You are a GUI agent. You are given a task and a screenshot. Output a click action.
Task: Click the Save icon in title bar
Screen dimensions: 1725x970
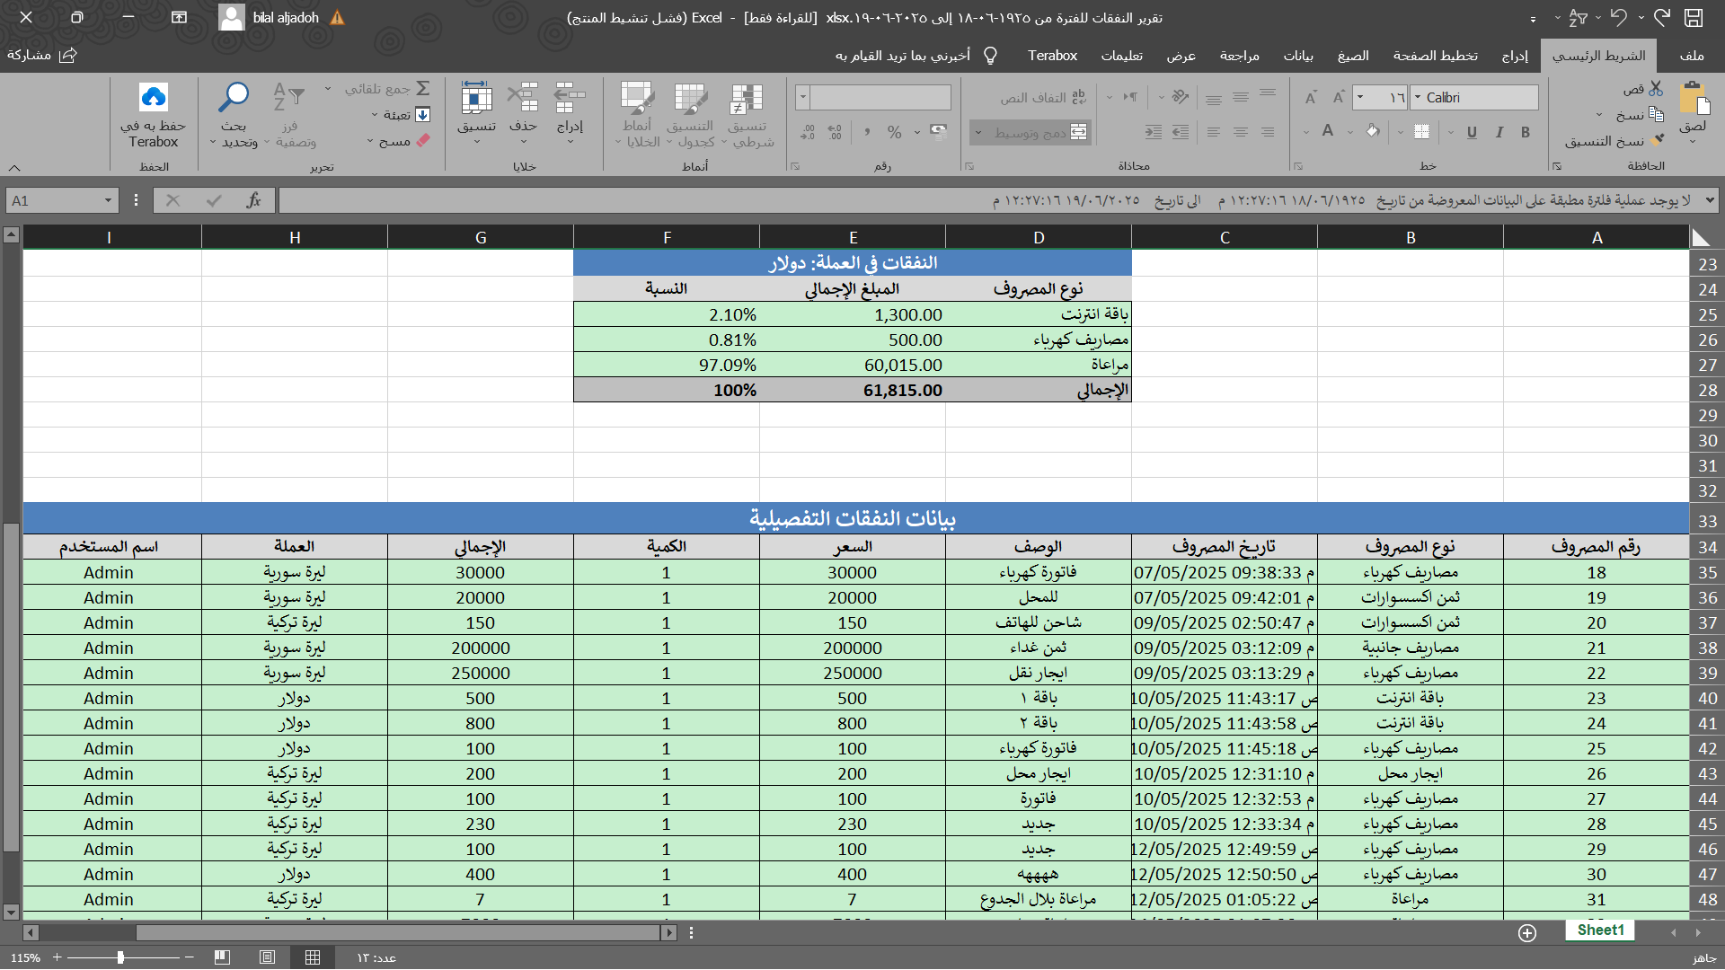[x=1694, y=18]
